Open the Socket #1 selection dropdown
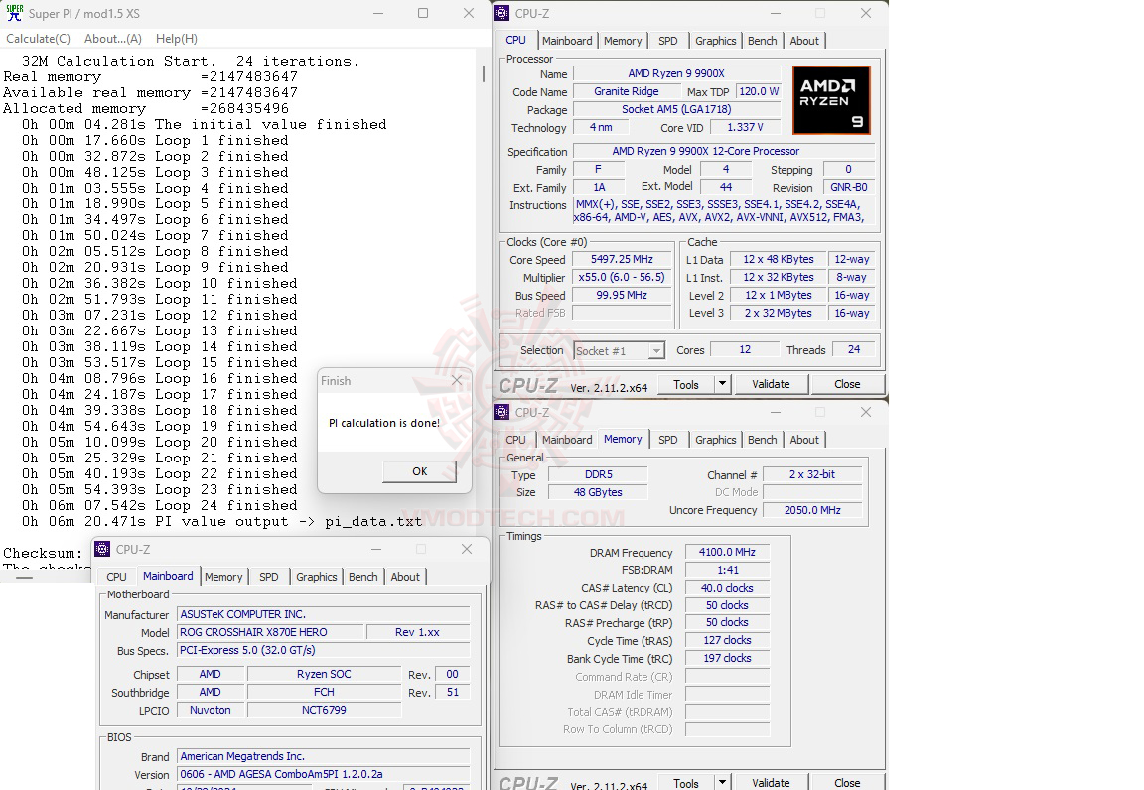The image size is (1144, 790). tap(655, 350)
